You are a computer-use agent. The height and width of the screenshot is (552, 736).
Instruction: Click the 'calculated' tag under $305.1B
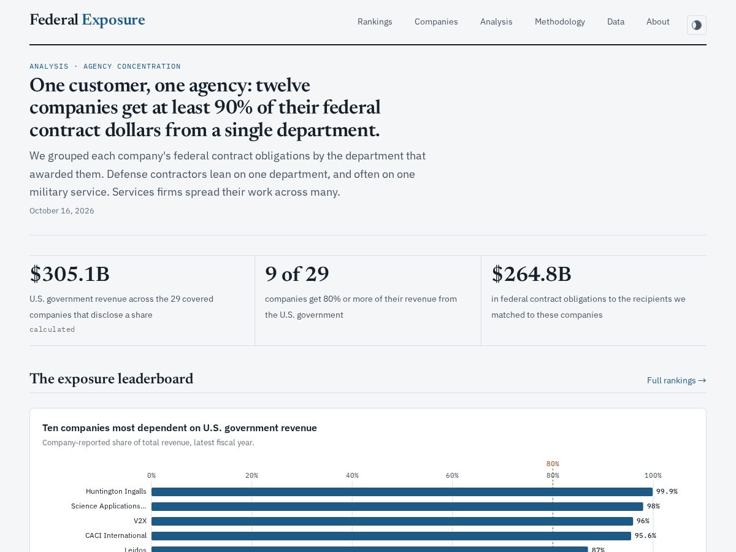(52, 329)
